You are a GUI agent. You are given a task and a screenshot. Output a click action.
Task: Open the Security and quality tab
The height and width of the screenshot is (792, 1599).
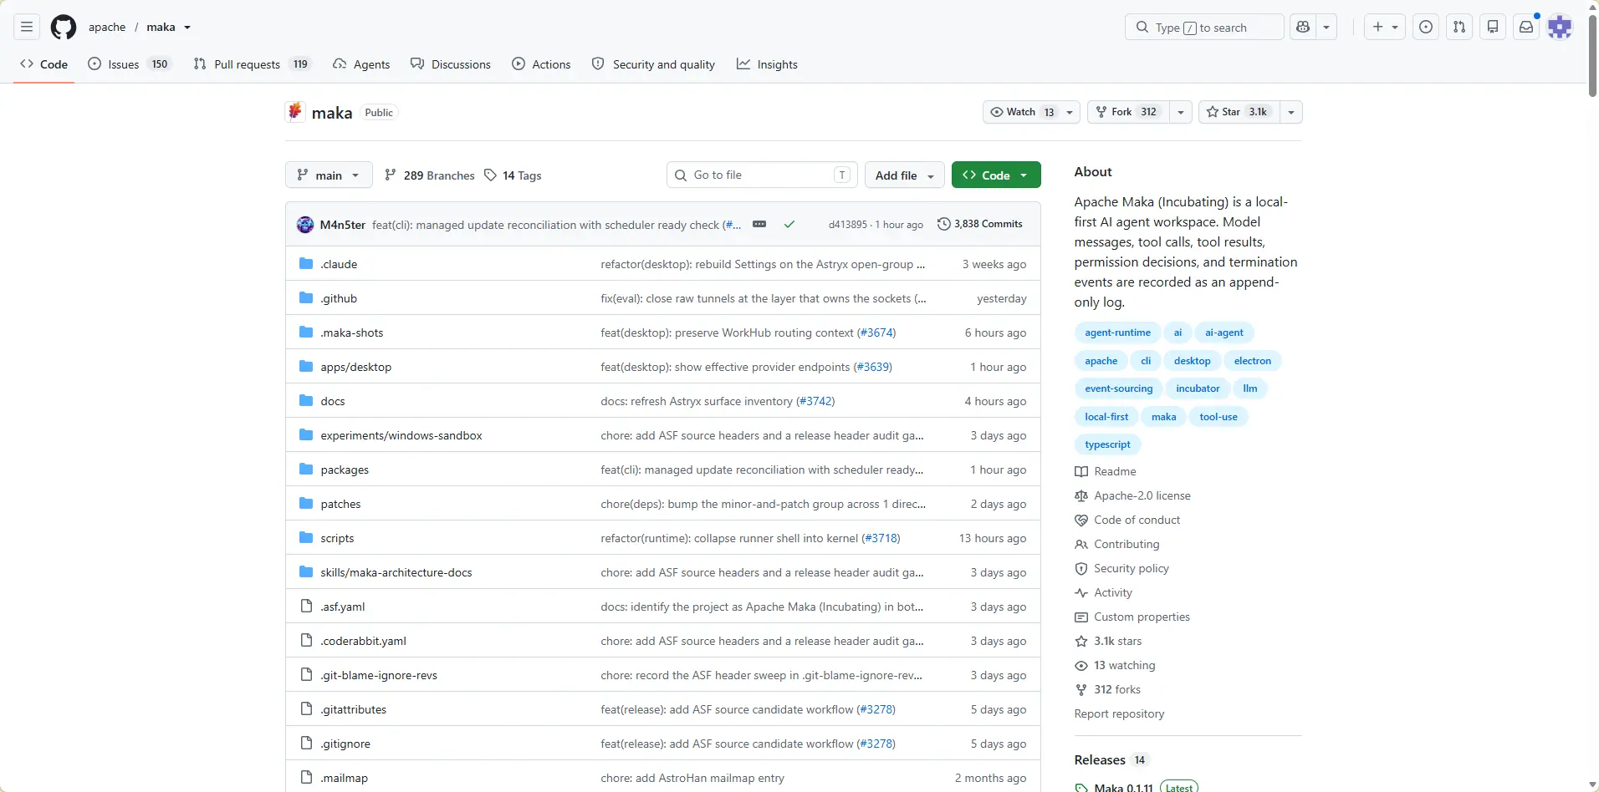(x=653, y=64)
